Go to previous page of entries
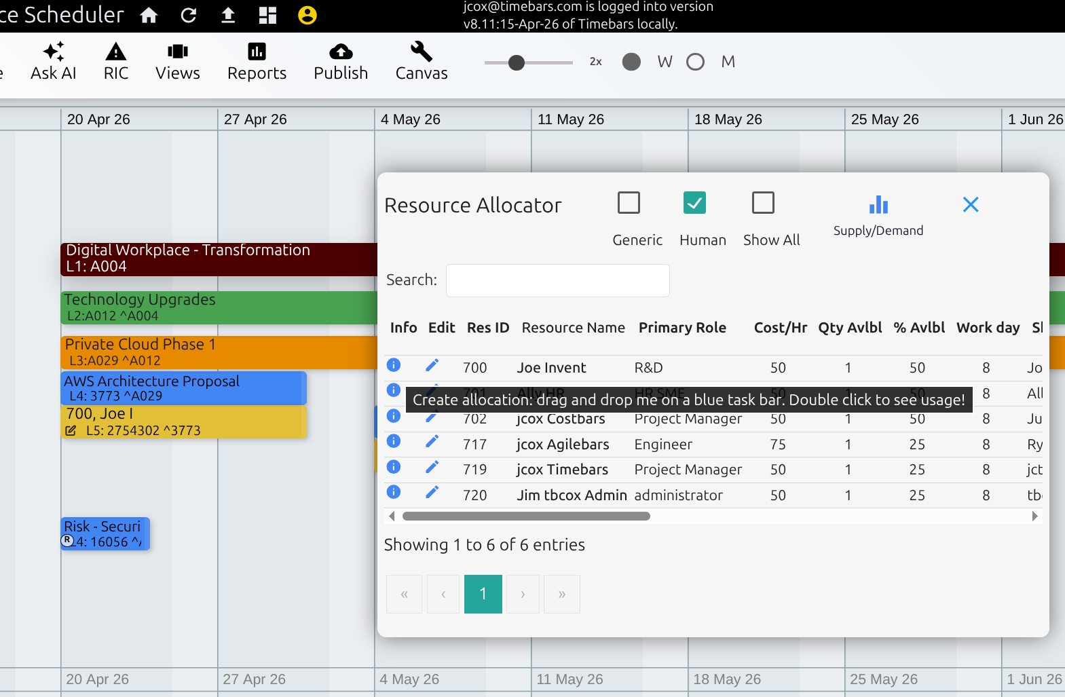 443,595
